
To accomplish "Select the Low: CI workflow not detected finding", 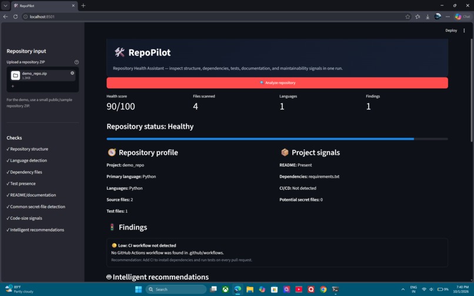I will click(277, 253).
